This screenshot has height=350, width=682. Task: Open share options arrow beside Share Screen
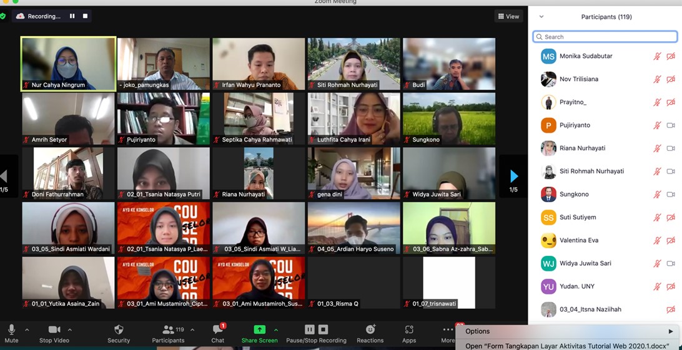pos(276,330)
